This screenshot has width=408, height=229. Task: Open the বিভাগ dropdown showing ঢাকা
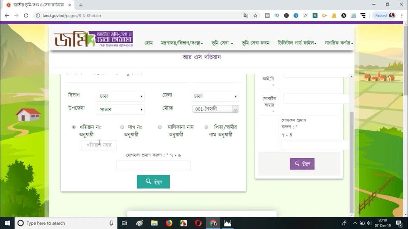coord(121,97)
